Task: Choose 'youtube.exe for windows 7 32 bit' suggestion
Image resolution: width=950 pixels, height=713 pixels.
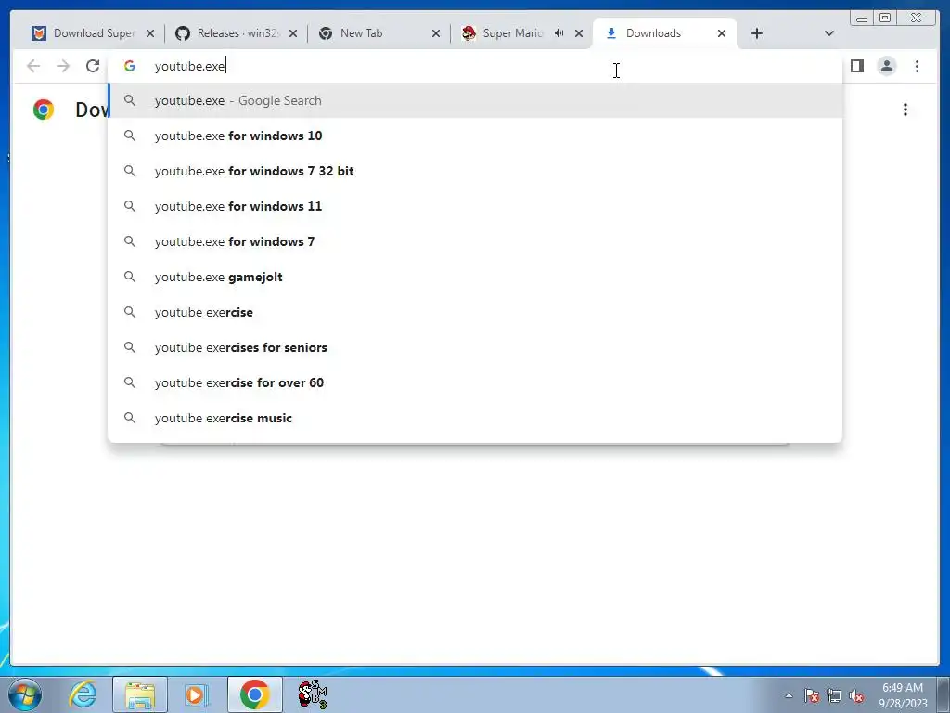Action: pos(475,171)
